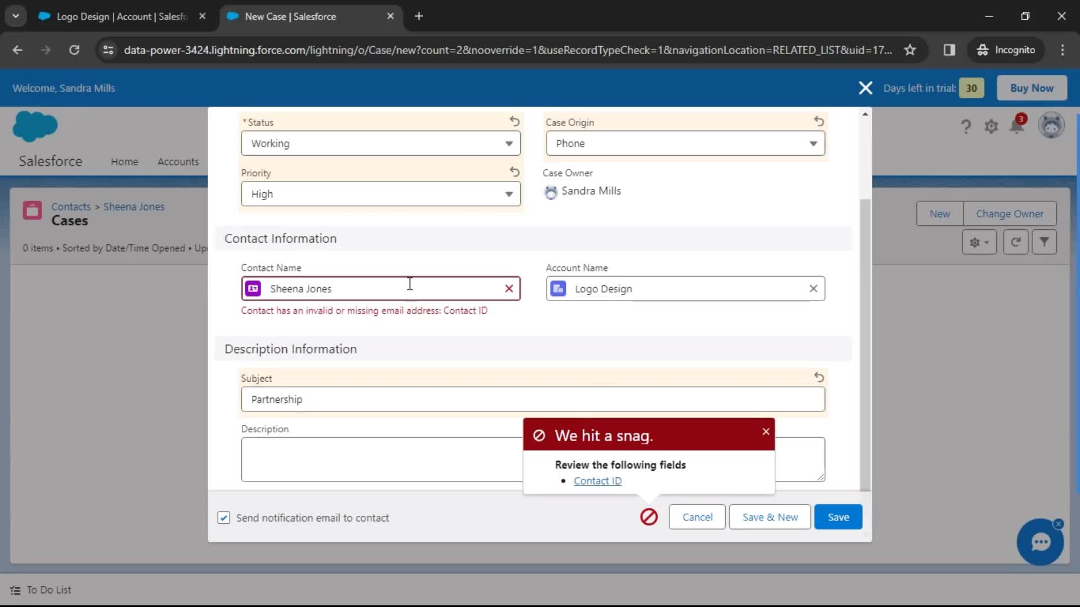The width and height of the screenshot is (1080, 607).
Task: Close the trial banner with X
Action: [x=865, y=88]
